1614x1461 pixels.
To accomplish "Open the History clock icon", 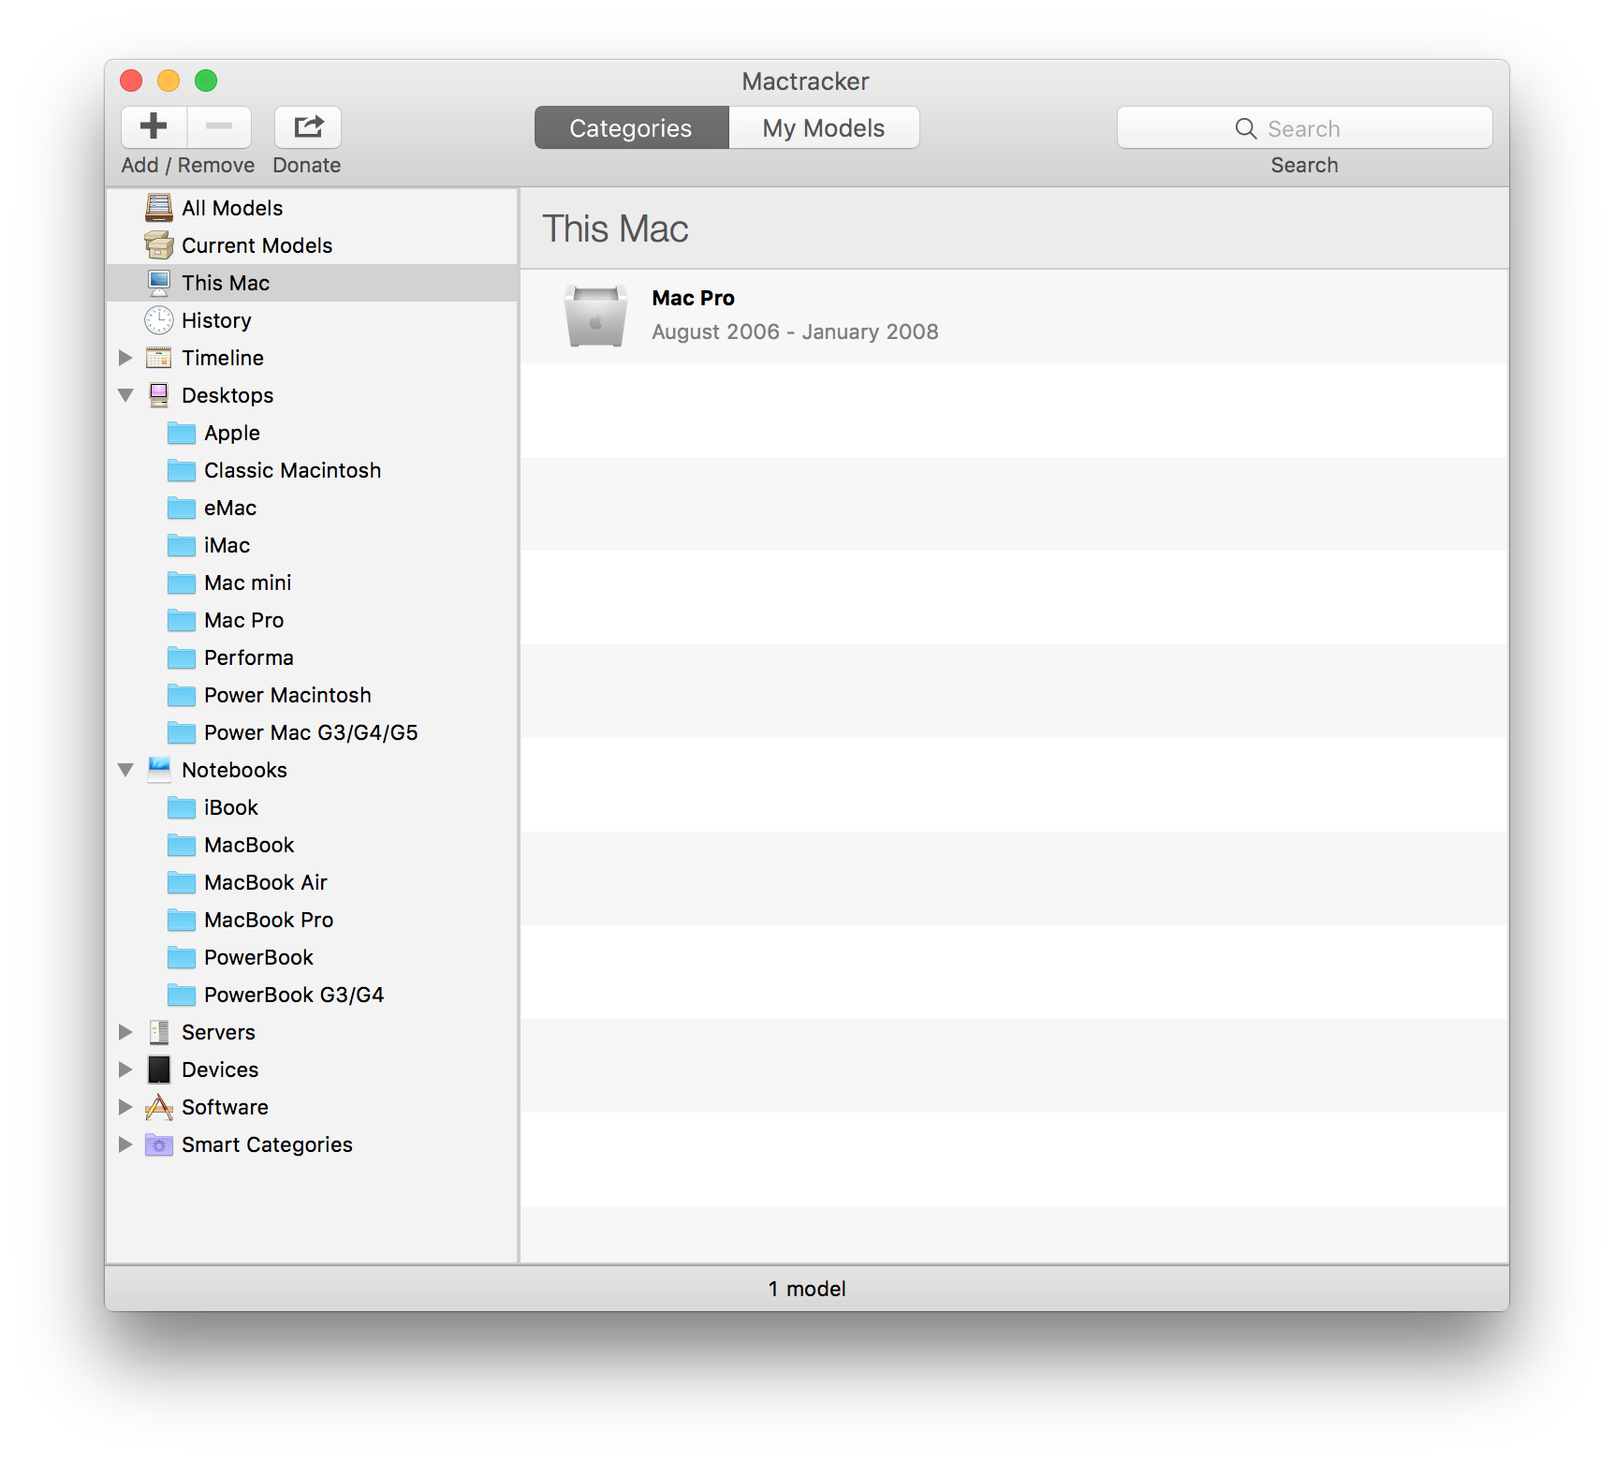I will pyautogui.click(x=158, y=319).
